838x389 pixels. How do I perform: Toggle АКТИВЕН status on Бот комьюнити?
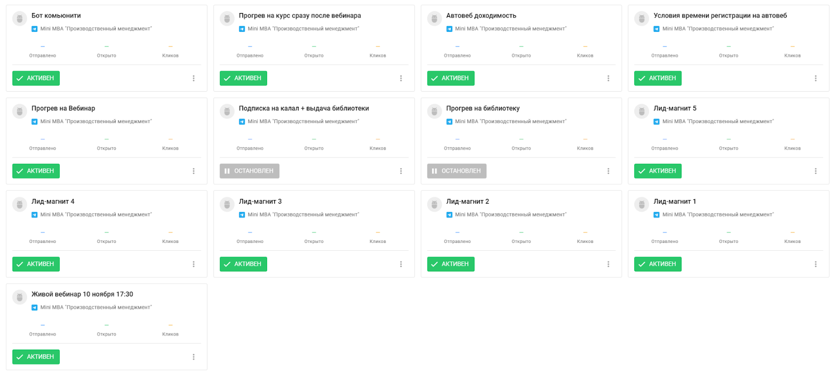pos(36,78)
